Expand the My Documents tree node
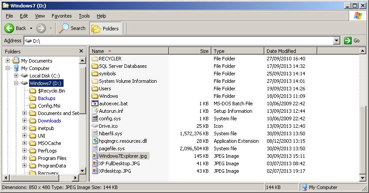Image resolution: width=369 pixels, height=193 pixels. pyautogui.click(x=8, y=60)
